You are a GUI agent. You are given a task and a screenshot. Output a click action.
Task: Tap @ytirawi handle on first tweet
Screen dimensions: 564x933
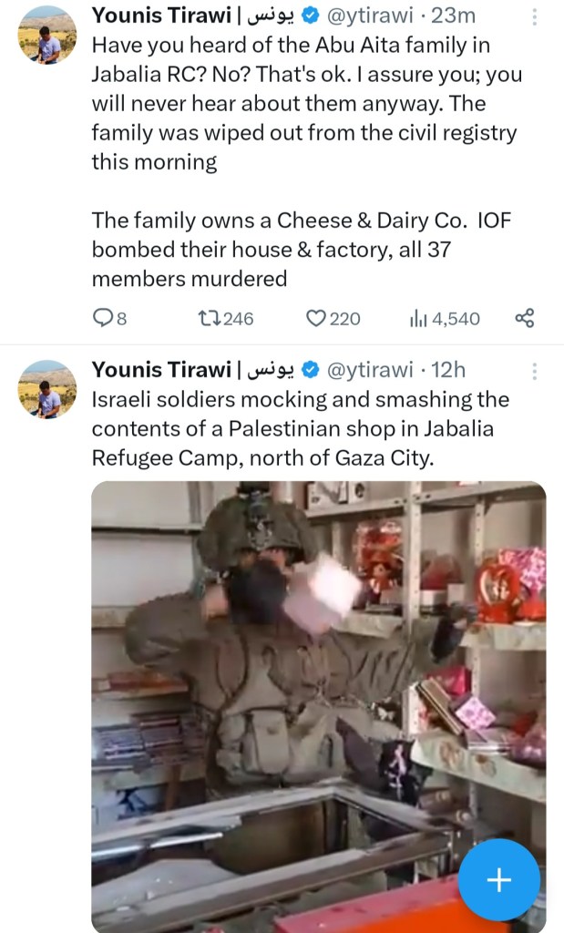(370, 16)
